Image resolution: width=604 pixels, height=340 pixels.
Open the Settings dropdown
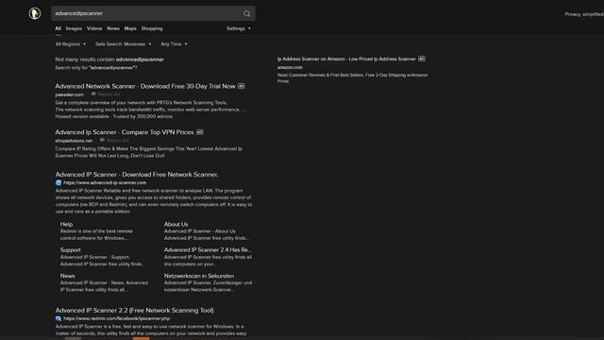(x=239, y=28)
